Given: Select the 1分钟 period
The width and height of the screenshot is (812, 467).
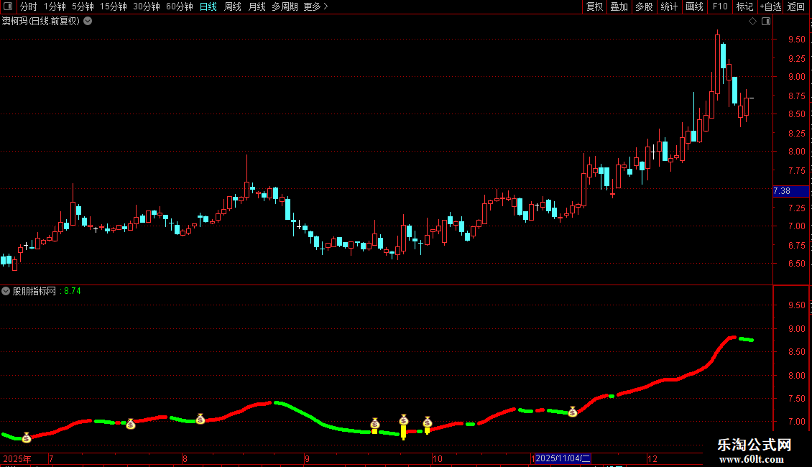Looking at the screenshot, I should [55, 6].
